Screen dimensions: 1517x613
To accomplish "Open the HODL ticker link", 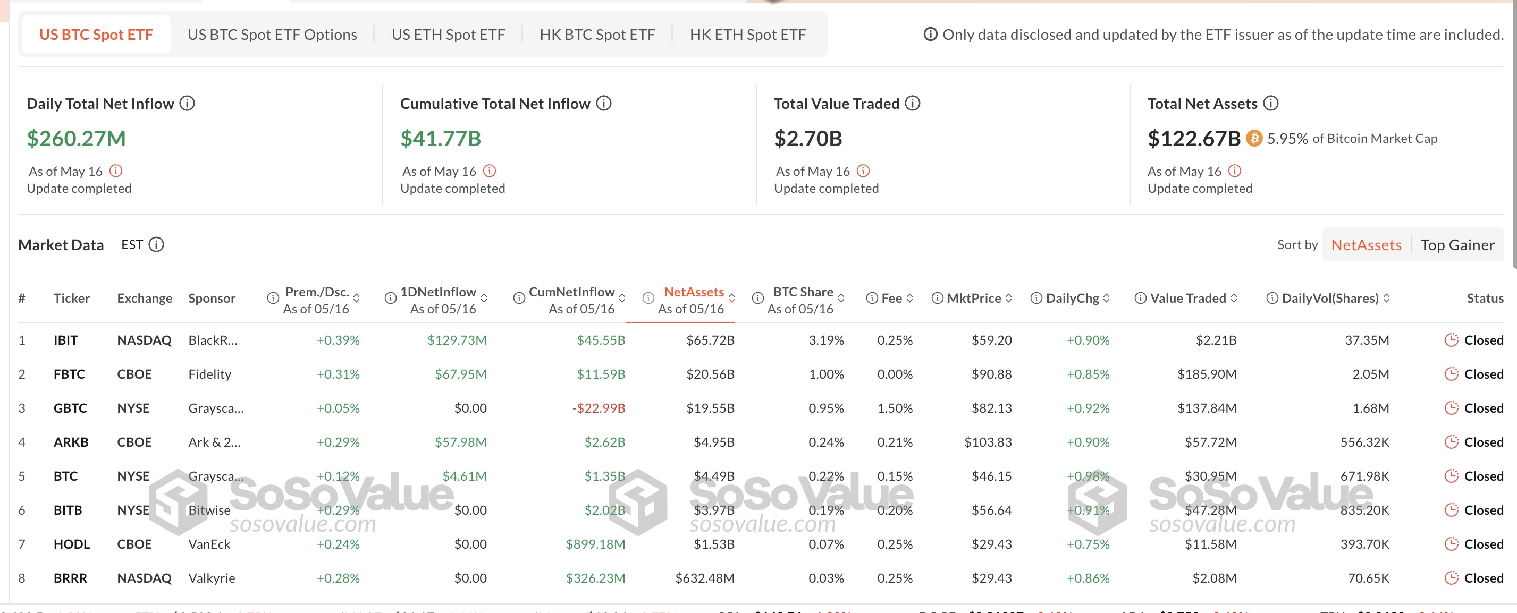I will (72, 544).
